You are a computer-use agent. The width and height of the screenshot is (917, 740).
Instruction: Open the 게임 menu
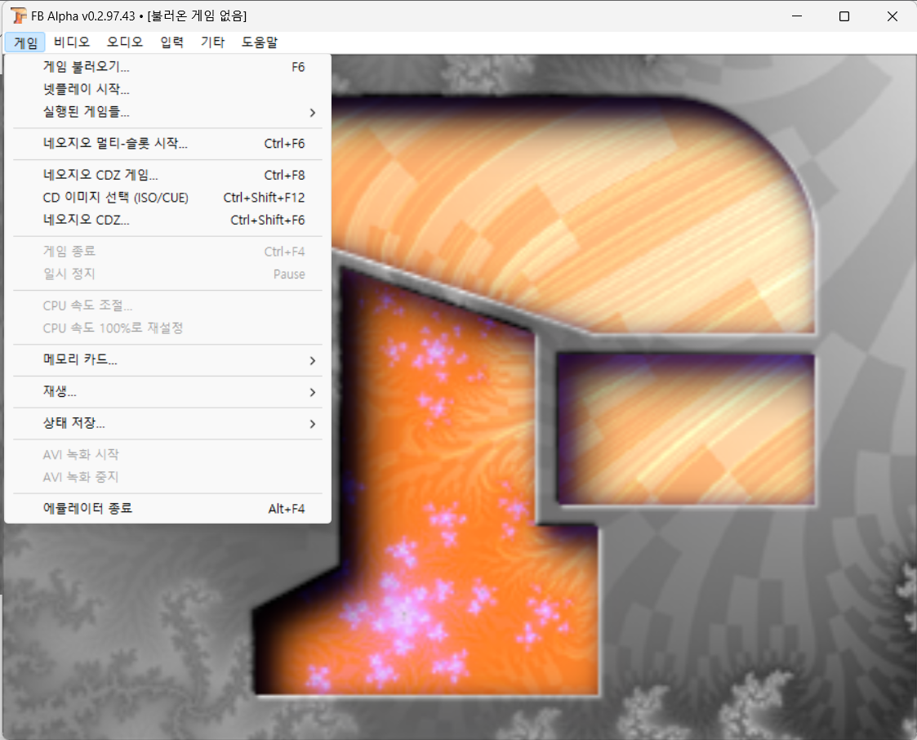[x=26, y=42]
